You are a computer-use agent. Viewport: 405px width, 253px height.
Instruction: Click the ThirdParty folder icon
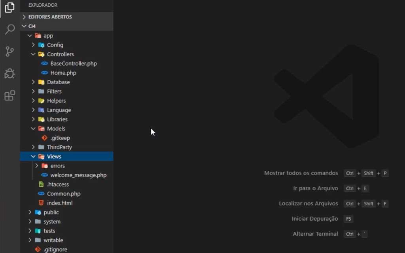pyautogui.click(x=41, y=147)
